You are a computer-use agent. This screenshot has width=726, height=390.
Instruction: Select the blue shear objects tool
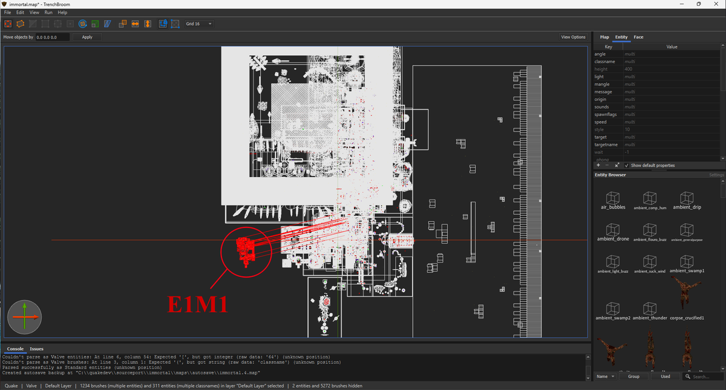click(x=107, y=24)
